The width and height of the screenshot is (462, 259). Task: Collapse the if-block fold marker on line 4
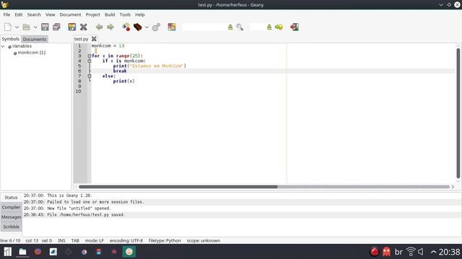[90, 60]
